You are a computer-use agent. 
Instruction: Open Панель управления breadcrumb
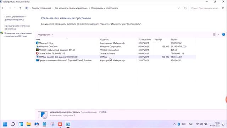[x=41, y=8]
